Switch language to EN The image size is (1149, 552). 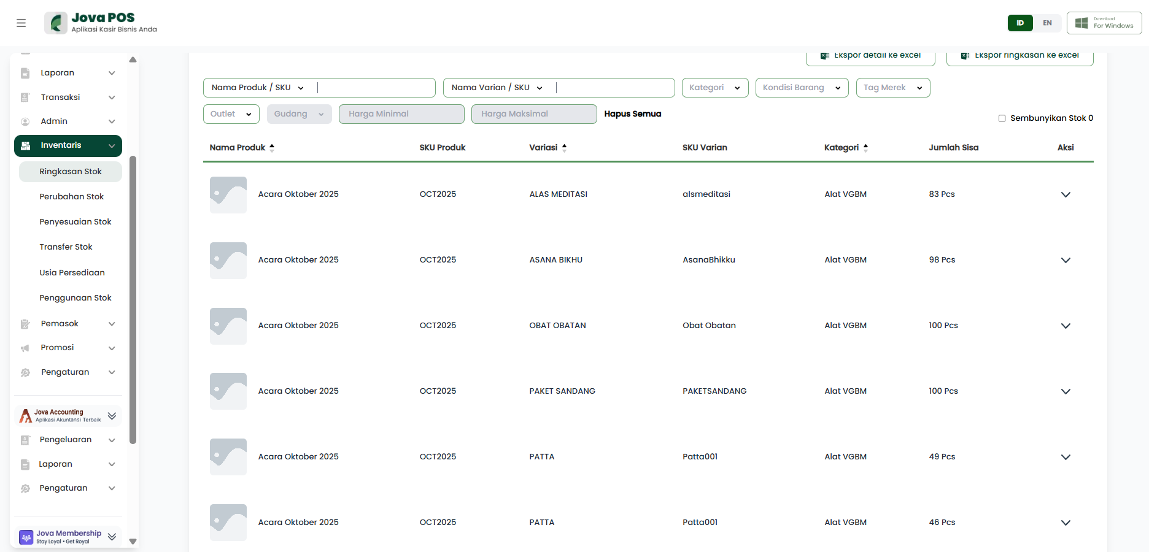1047,23
